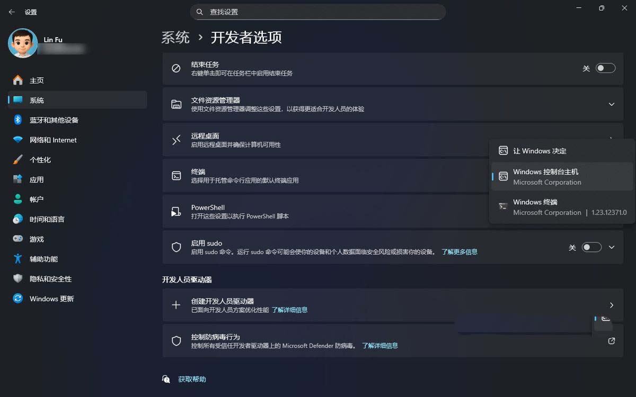
Task: Click the search magnifier icon
Action: tap(199, 12)
